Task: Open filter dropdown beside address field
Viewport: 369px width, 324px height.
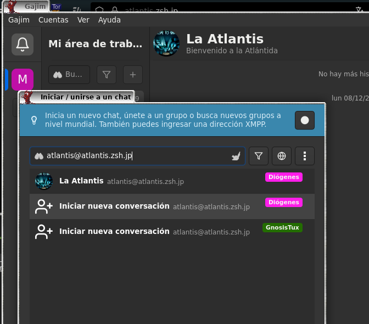Action: coord(259,156)
